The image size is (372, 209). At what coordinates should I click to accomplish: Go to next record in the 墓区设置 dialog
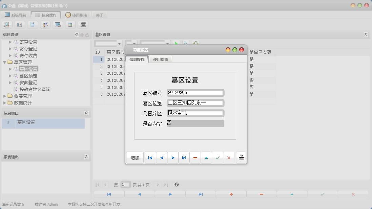point(173,158)
